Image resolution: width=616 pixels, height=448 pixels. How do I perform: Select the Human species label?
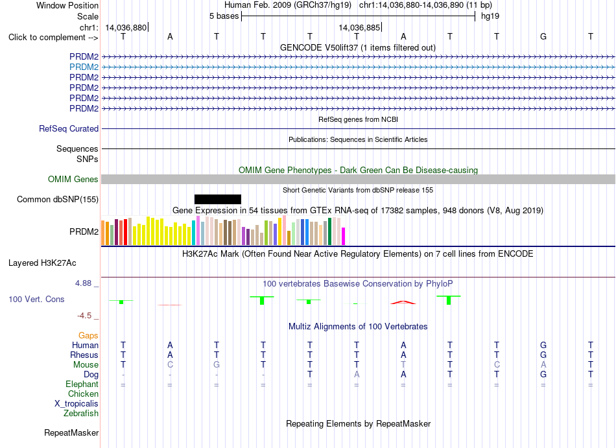(x=85, y=345)
